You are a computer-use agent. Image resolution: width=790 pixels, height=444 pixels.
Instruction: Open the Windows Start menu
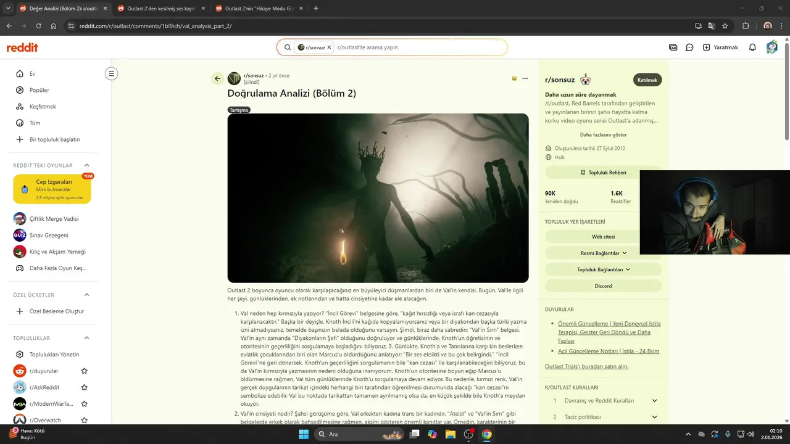coord(304,434)
